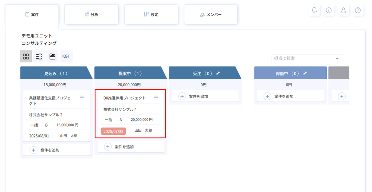Switch to list view icon

click(x=39, y=56)
